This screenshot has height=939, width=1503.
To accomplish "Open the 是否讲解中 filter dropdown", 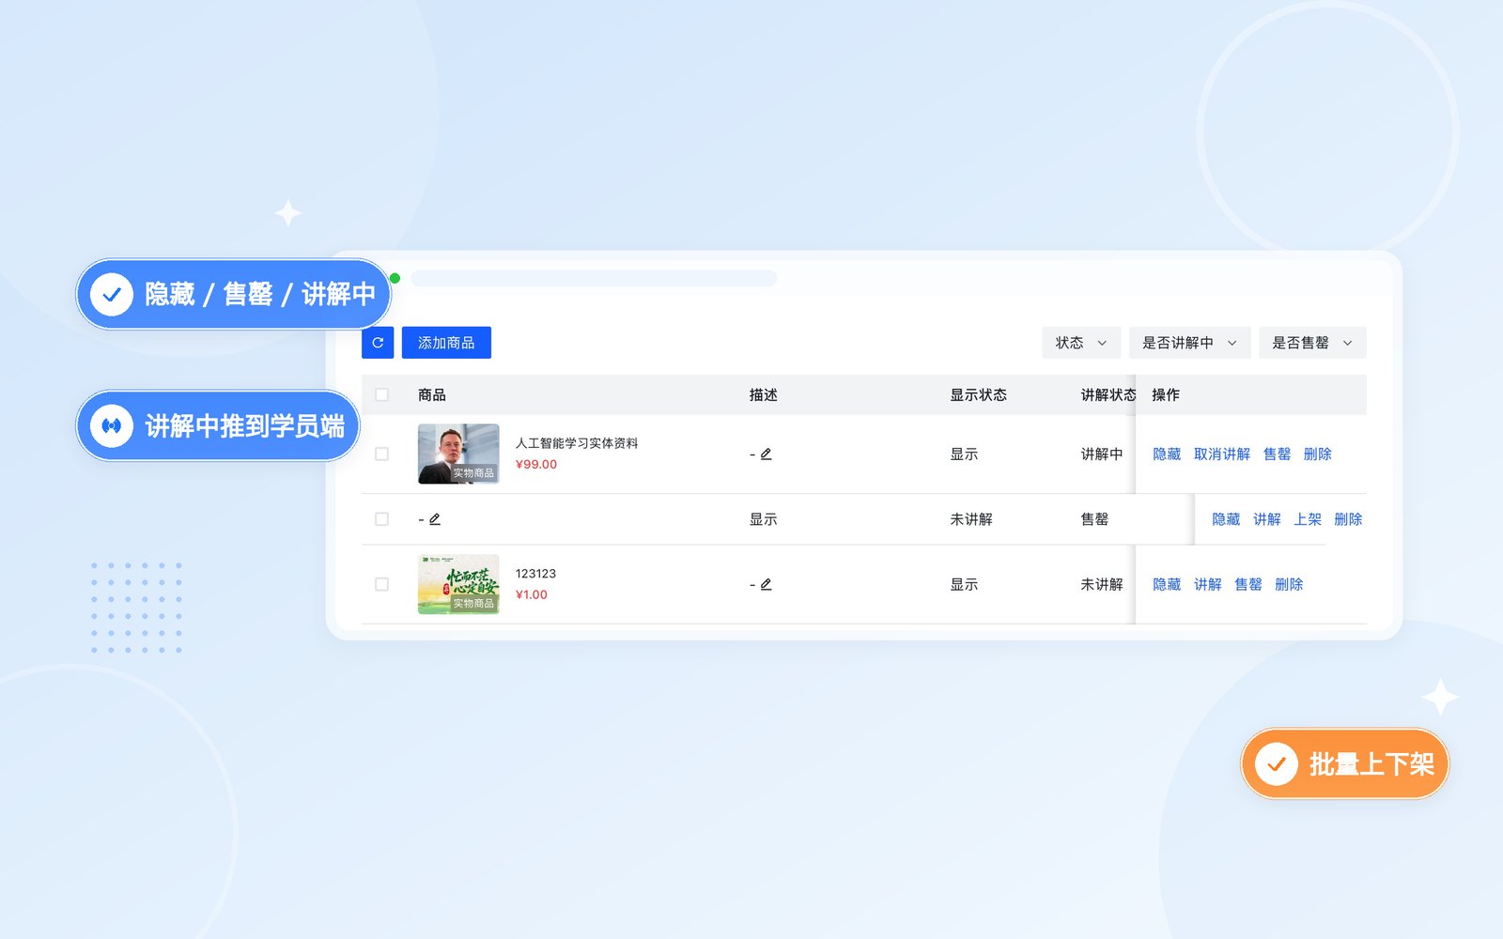I will click(x=1189, y=343).
